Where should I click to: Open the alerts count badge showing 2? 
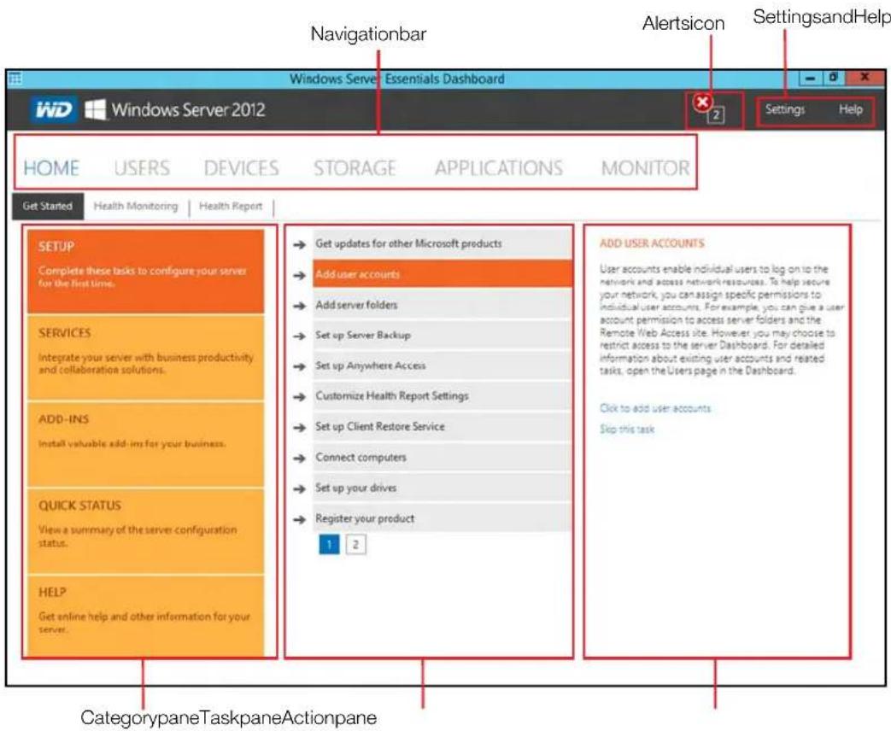[716, 115]
